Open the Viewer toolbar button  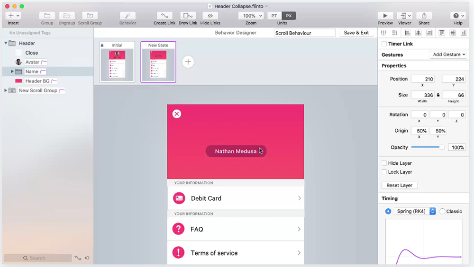coord(404,16)
